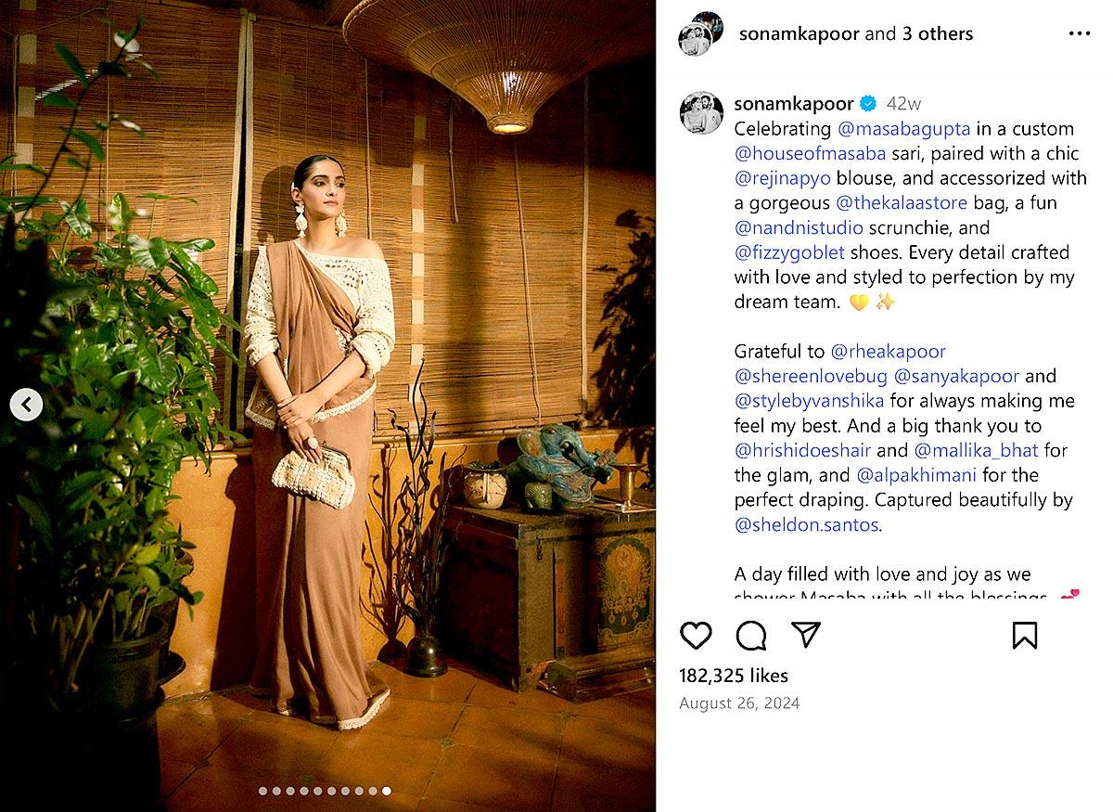Screen dimensions: 1113x812
Task: Click the @sheldon.santos mention
Action: [806, 524]
